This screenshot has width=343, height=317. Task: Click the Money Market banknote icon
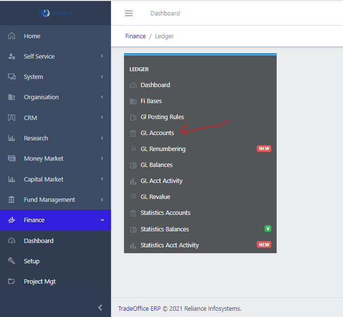[x=12, y=158]
